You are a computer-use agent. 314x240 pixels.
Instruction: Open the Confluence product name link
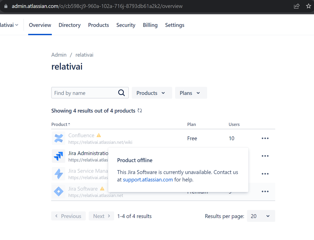pyautogui.click(x=81, y=135)
